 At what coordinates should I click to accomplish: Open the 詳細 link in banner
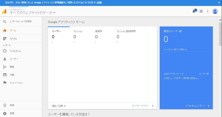pyautogui.click(x=99, y=3)
